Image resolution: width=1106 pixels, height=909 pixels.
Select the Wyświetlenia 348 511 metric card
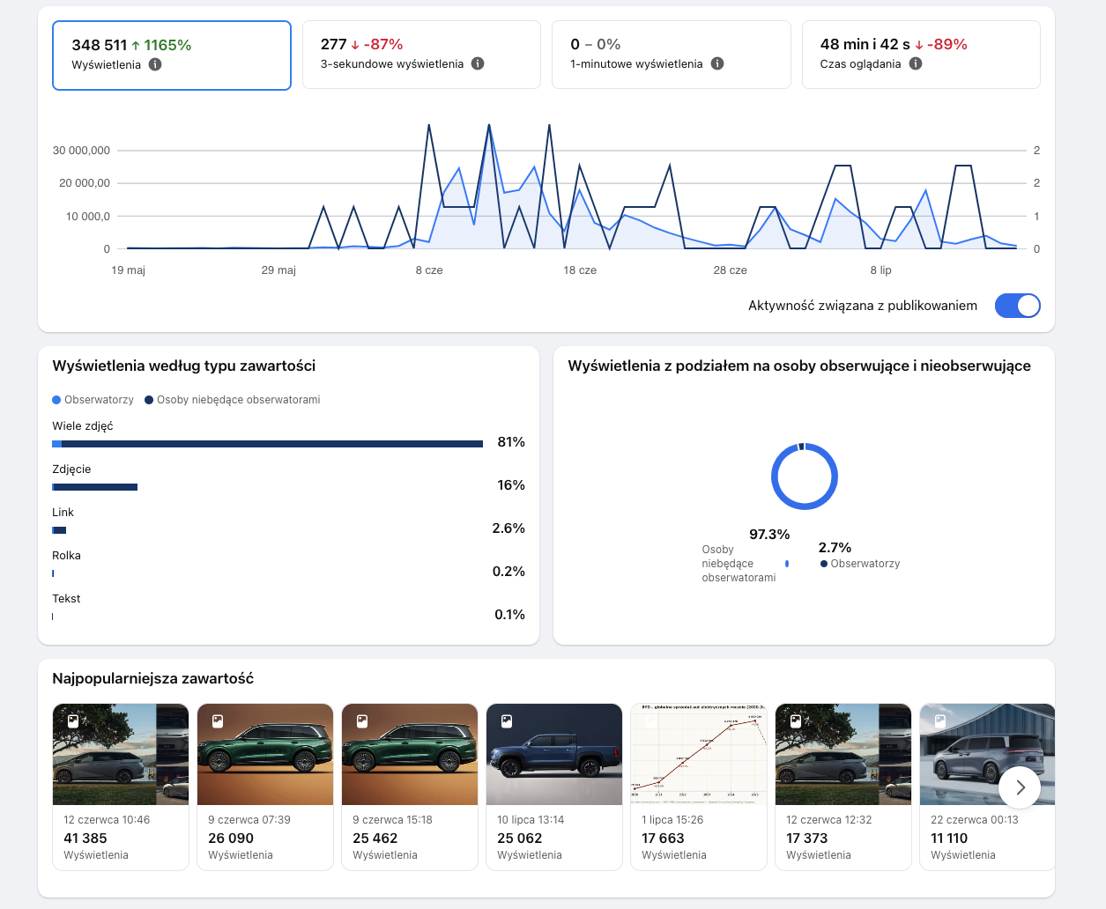pyautogui.click(x=172, y=55)
